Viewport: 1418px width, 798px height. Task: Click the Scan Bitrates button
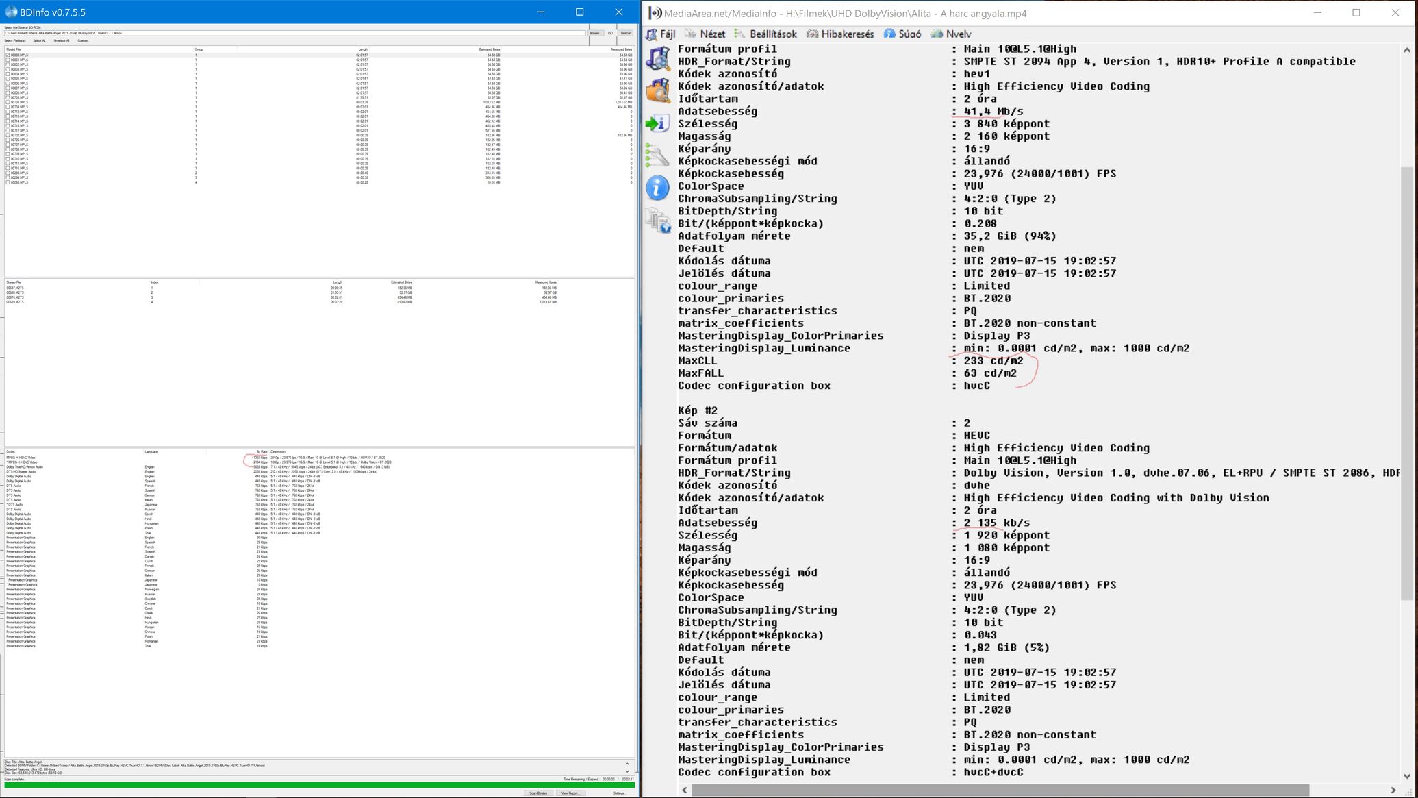click(x=539, y=793)
